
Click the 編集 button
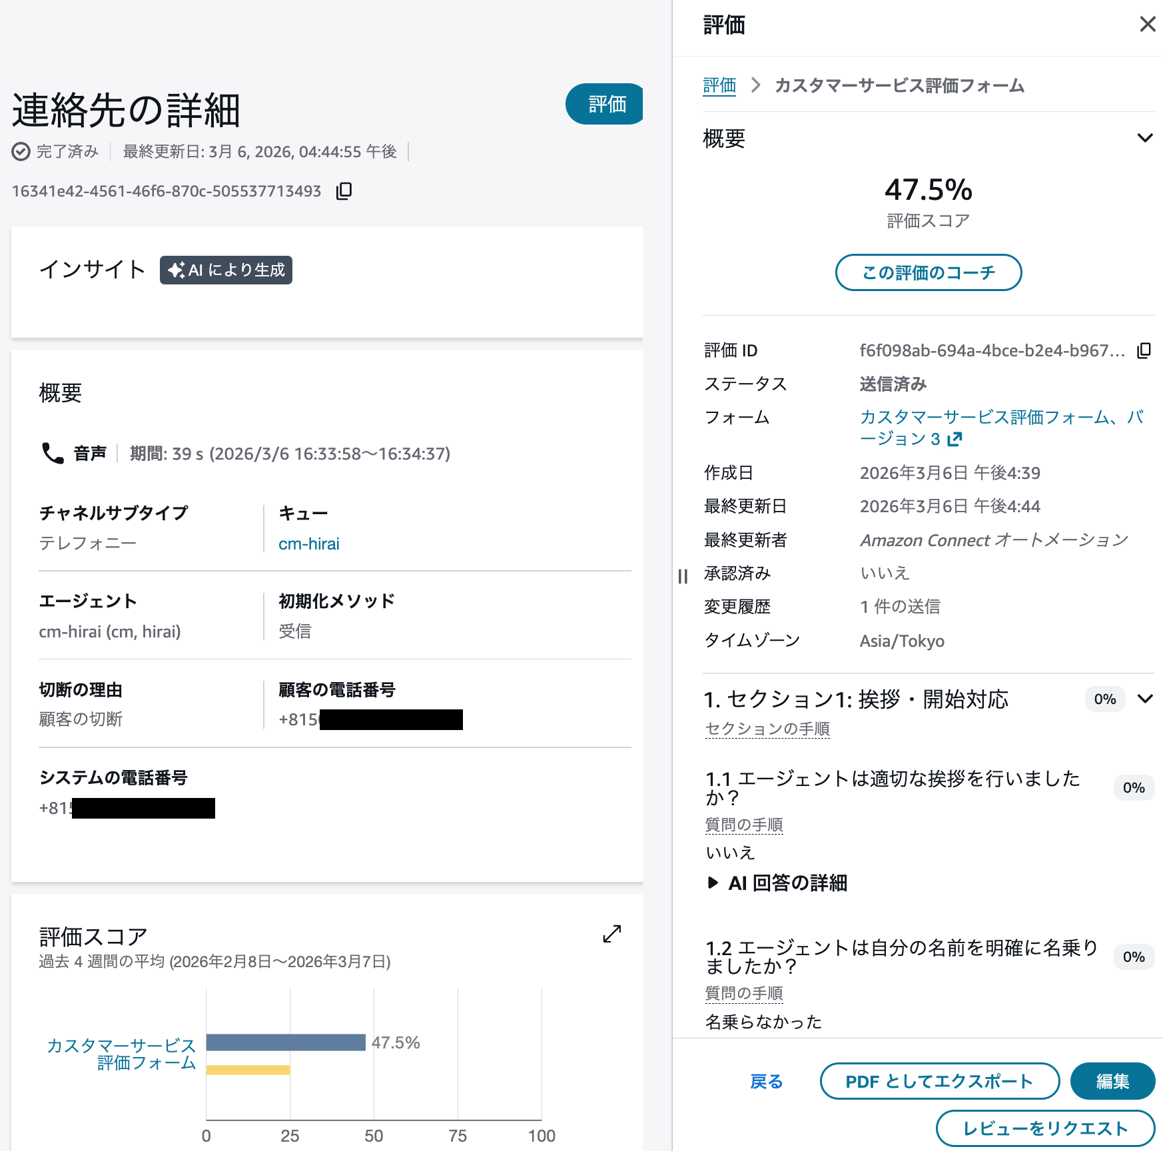1112,1081
